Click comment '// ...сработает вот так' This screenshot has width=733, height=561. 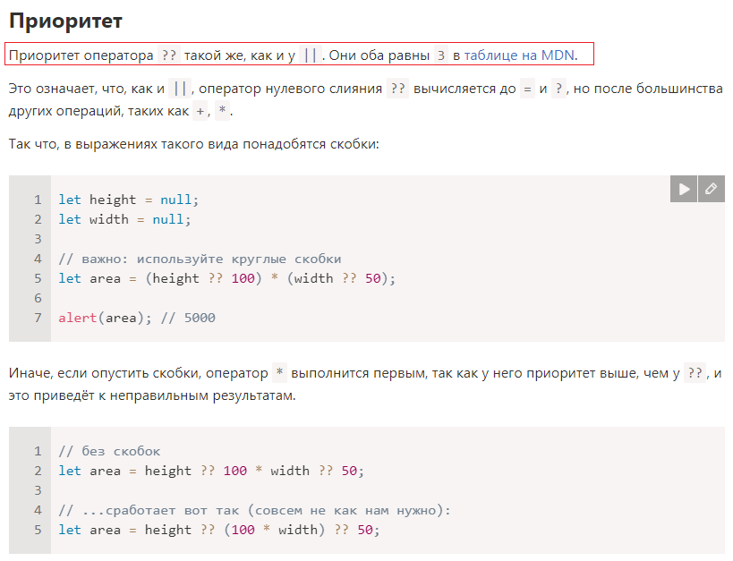[x=147, y=510]
